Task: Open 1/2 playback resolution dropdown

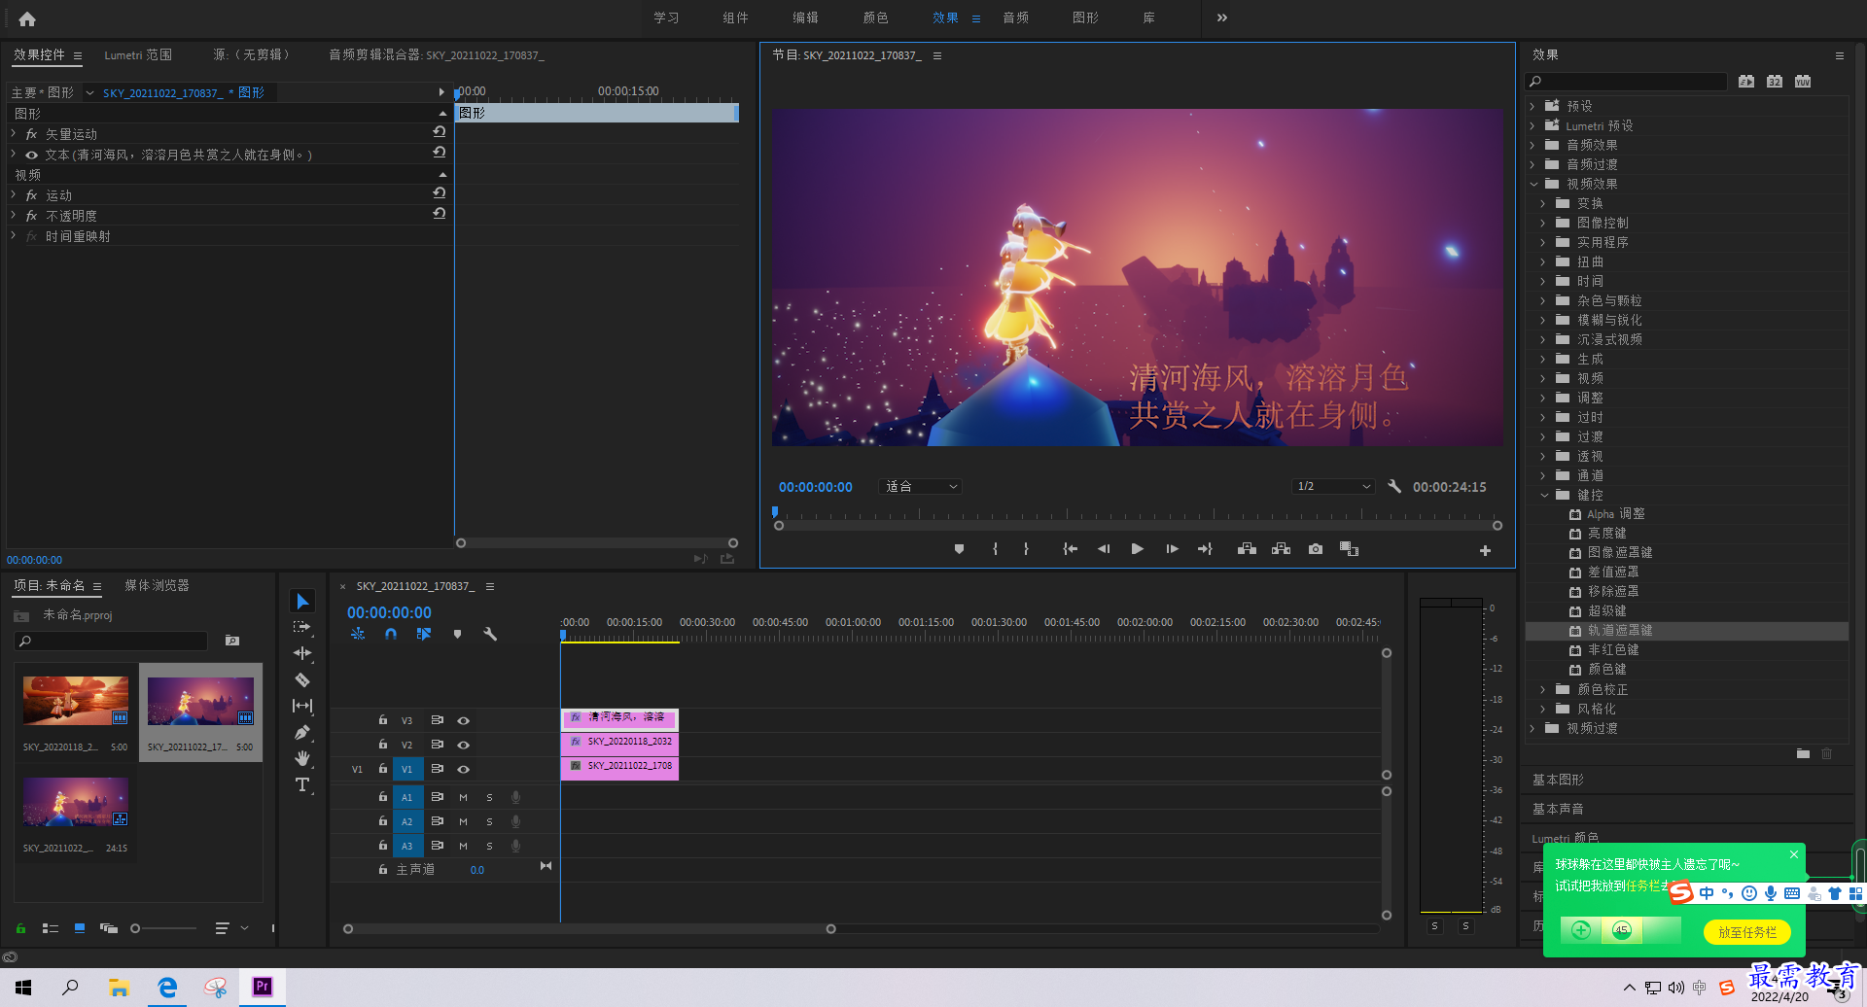Action: [1333, 486]
